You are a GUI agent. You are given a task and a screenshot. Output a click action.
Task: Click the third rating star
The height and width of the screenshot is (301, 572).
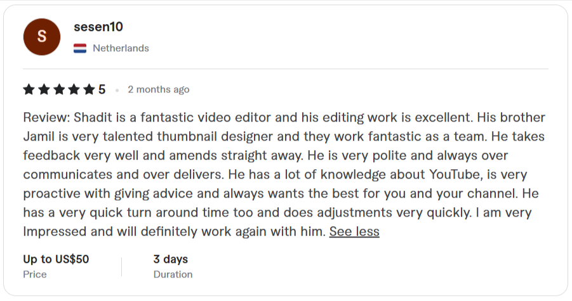pyautogui.click(x=59, y=89)
